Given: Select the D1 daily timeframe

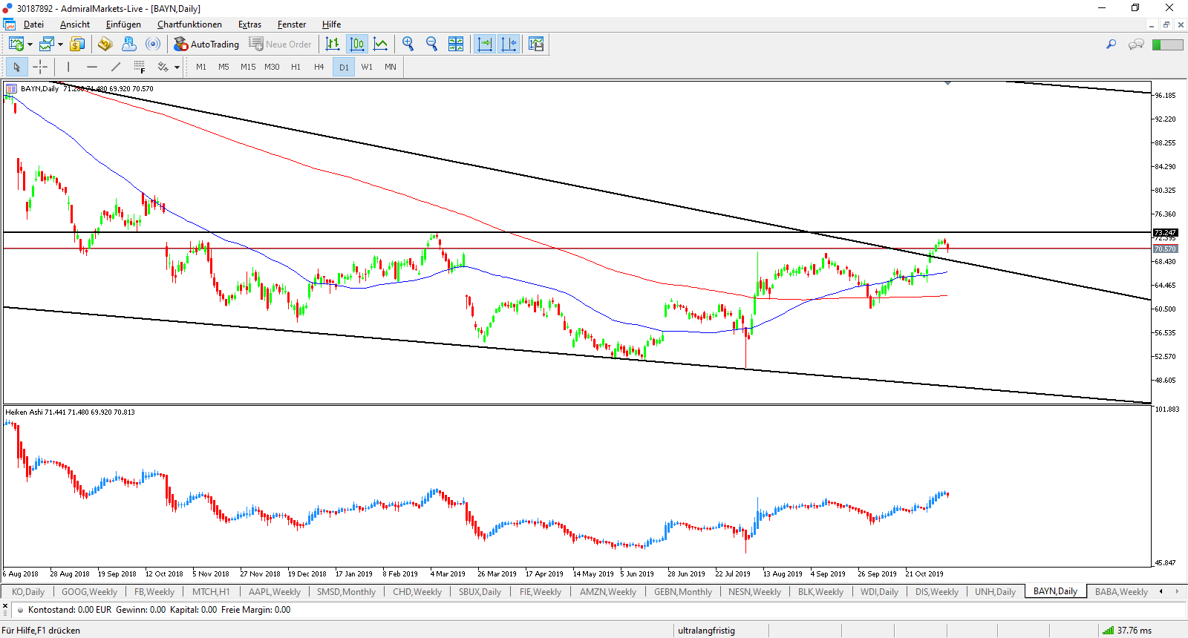Looking at the screenshot, I should [x=344, y=67].
